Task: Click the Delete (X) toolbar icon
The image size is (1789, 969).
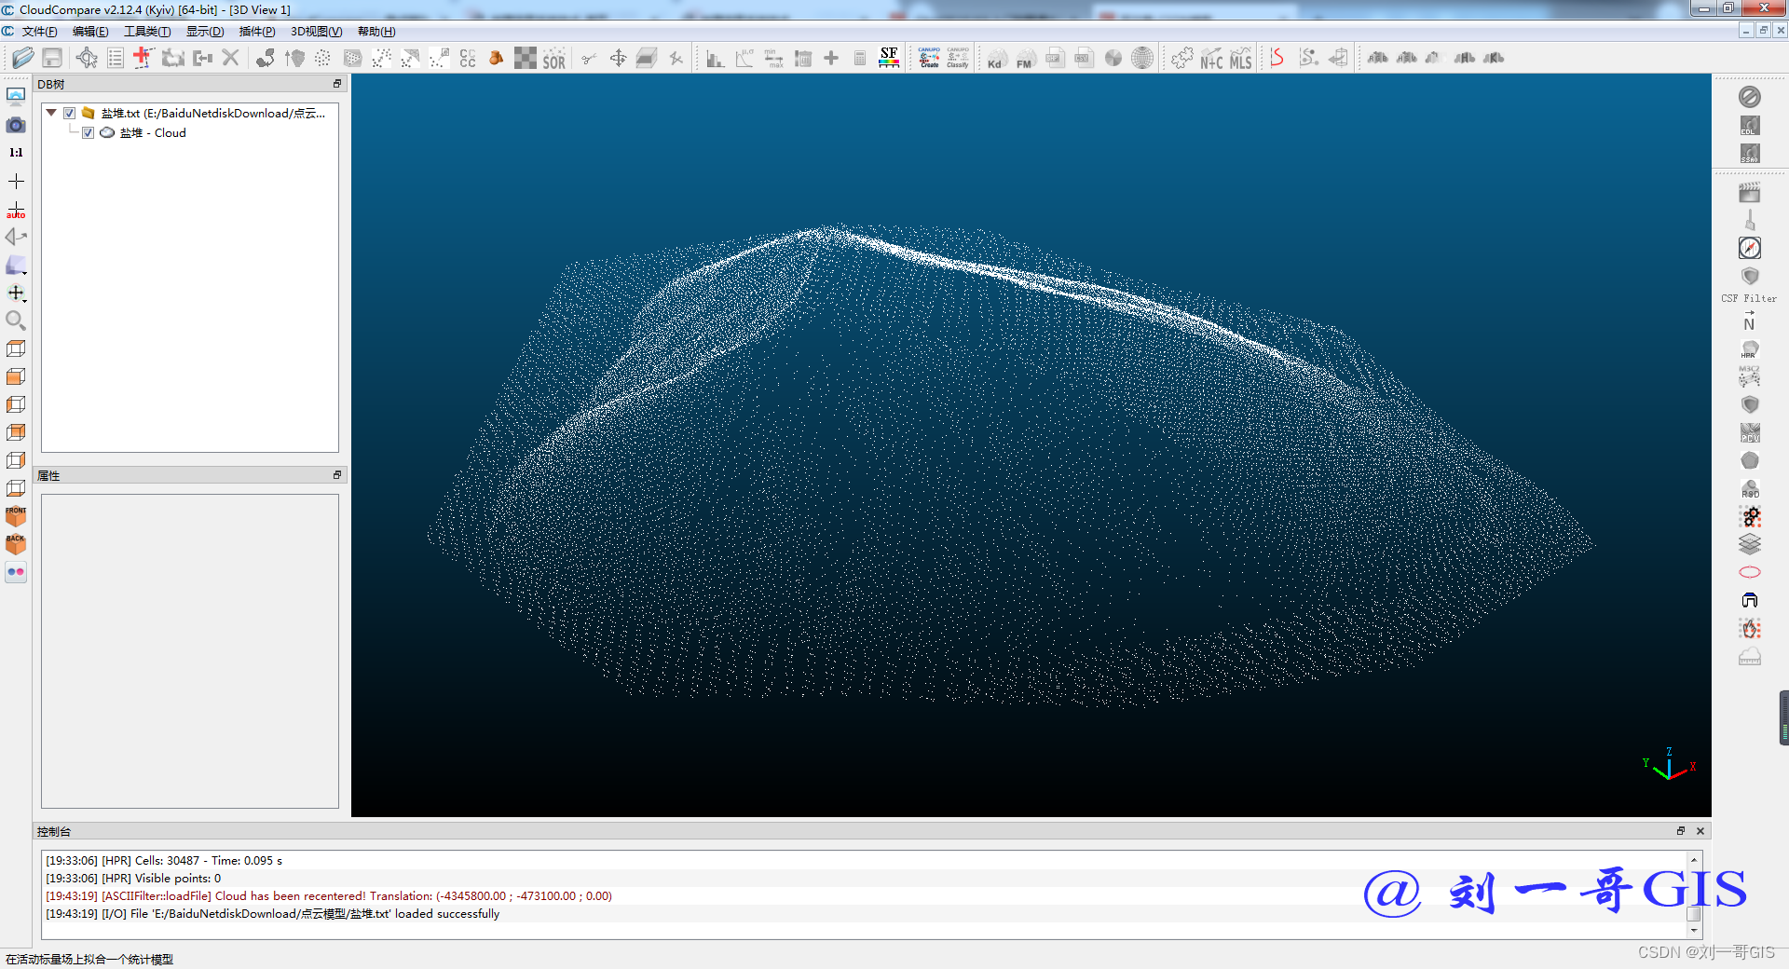Action: [231, 58]
